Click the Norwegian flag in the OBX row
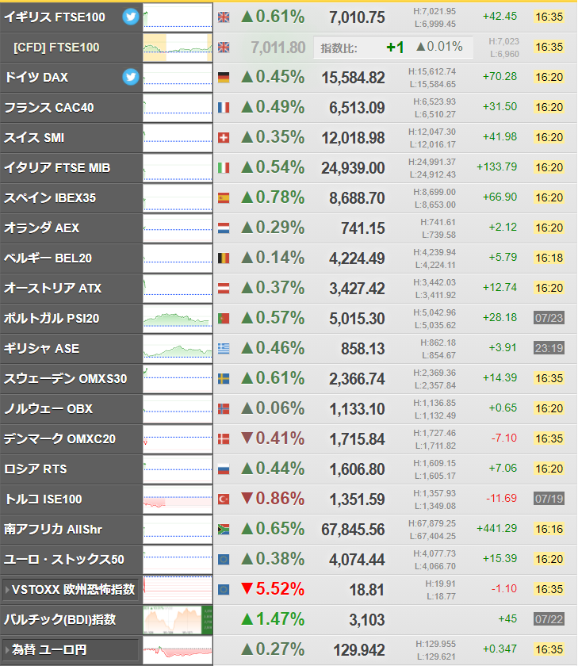578x666 pixels. click(x=224, y=409)
